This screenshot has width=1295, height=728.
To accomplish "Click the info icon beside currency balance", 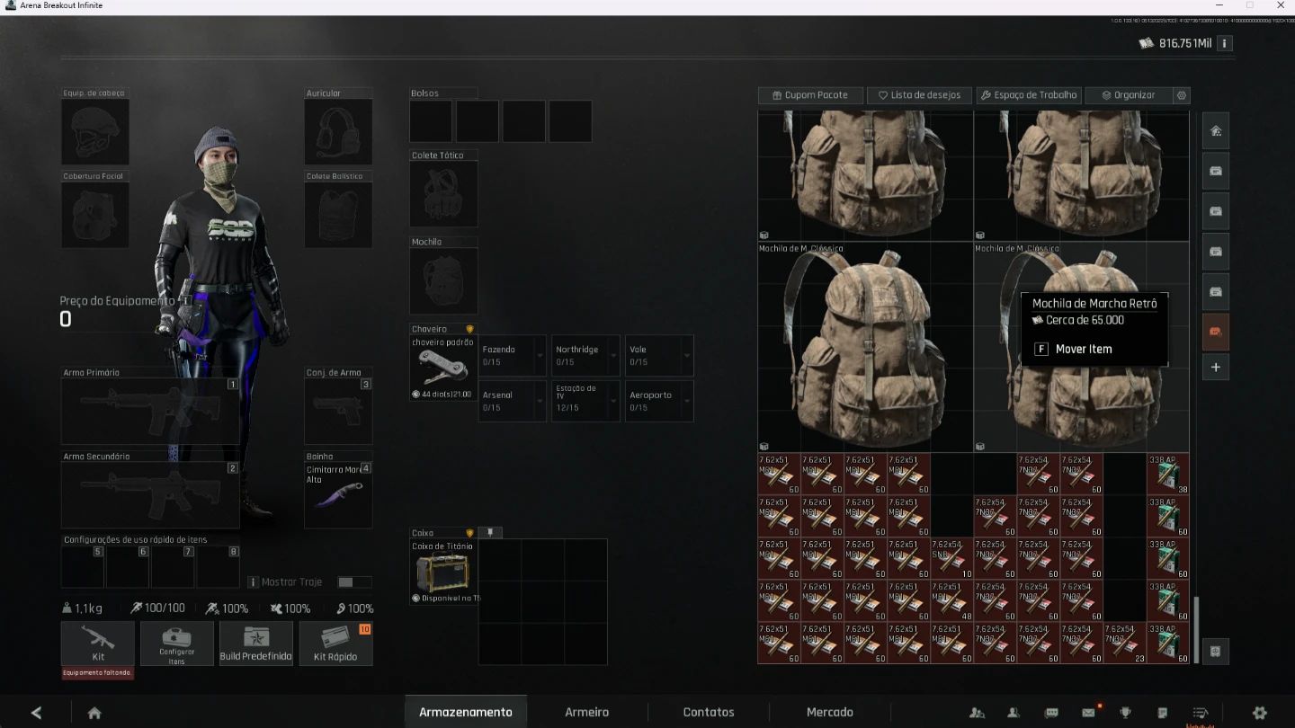I will click(1225, 43).
